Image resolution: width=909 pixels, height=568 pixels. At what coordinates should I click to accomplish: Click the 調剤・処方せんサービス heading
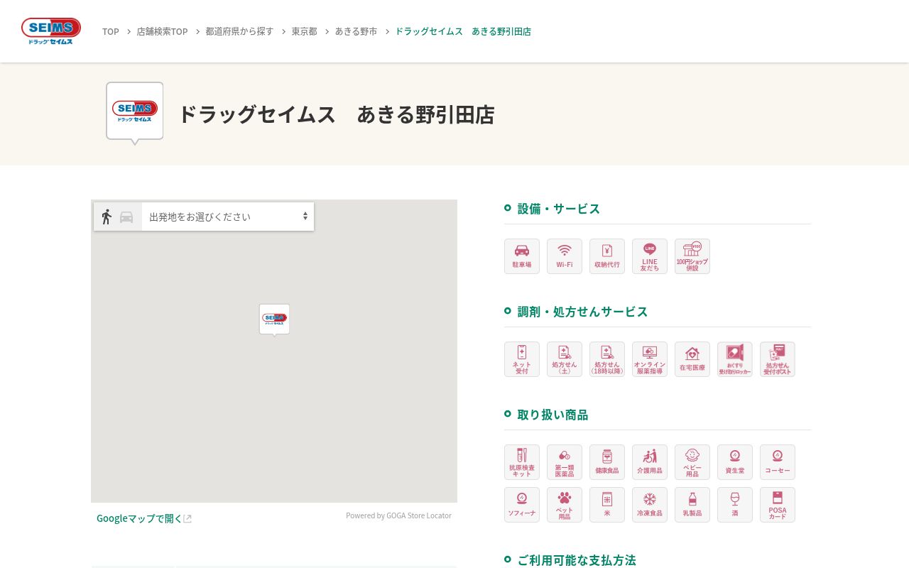(583, 311)
